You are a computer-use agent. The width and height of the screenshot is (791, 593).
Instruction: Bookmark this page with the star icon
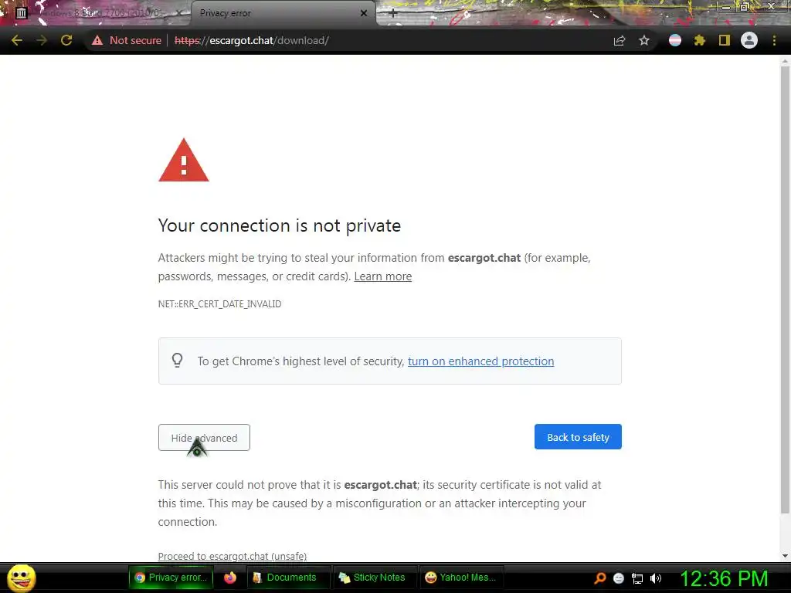tap(644, 40)
